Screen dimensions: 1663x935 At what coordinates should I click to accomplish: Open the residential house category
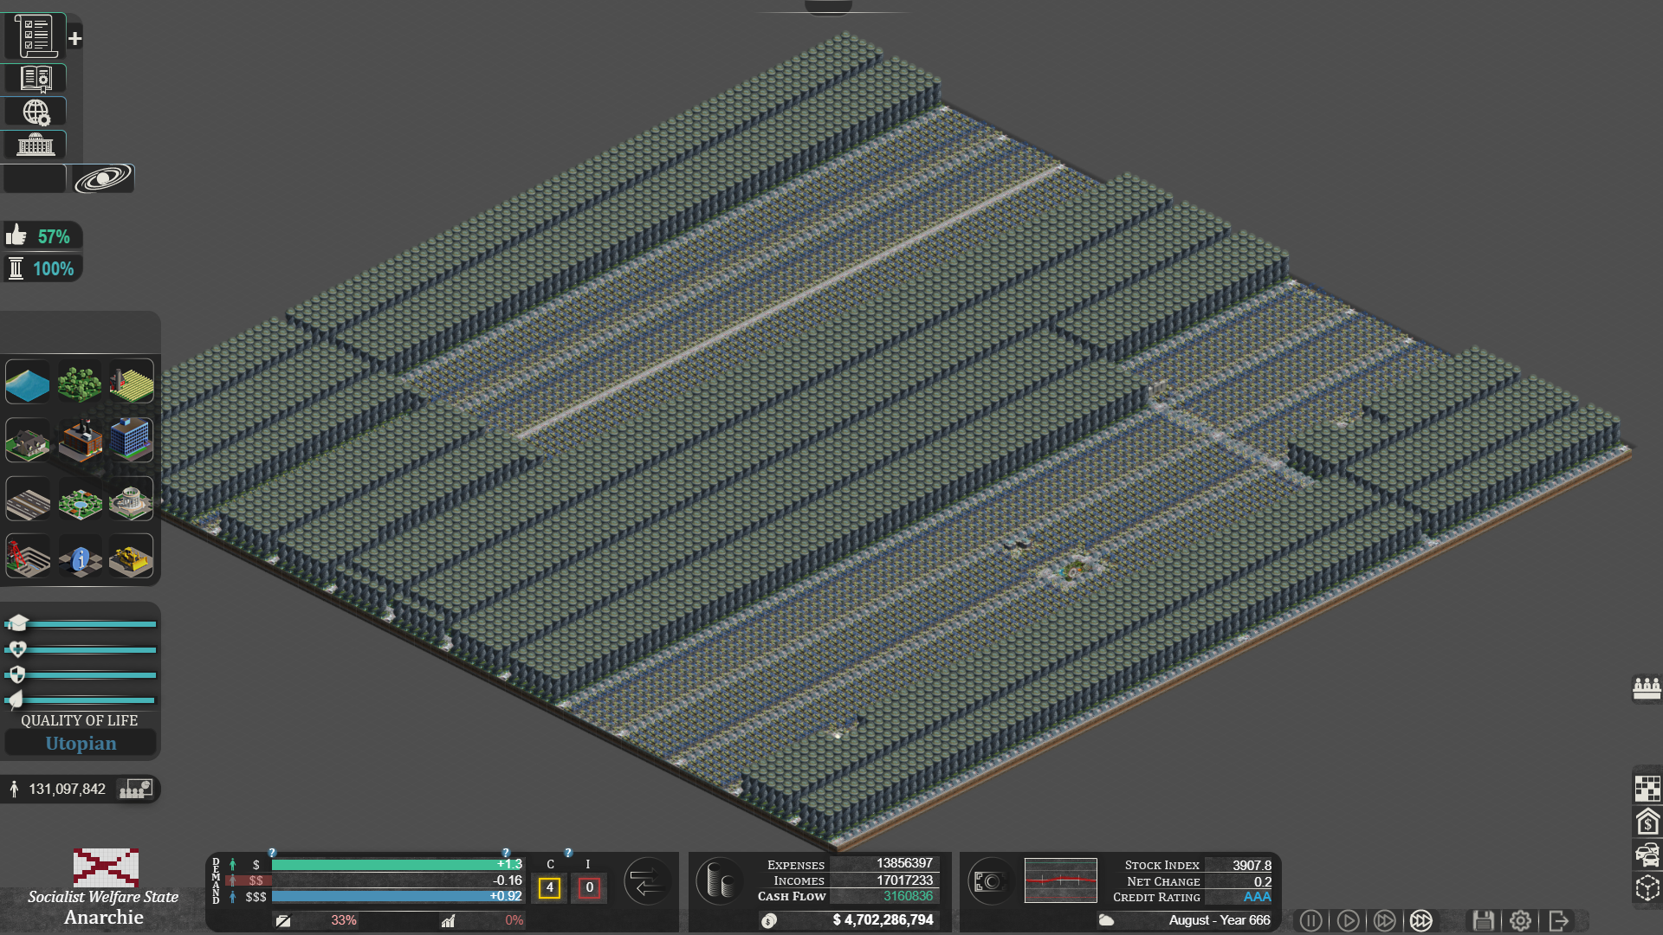pos(28,441)
